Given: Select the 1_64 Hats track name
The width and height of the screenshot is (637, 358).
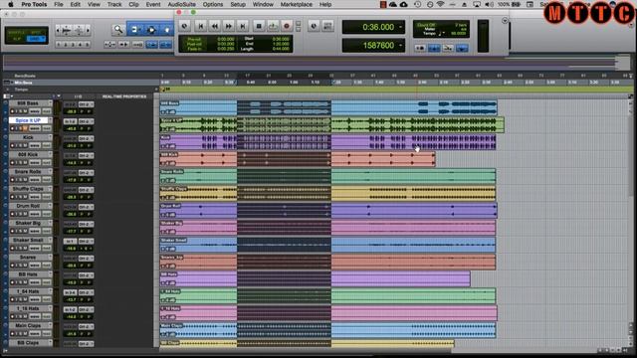Looking at the screenshot, I should point(28,291).
